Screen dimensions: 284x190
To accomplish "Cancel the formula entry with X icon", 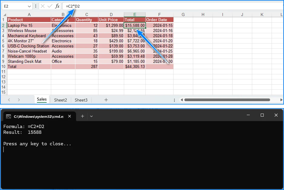I will (43, 6).
